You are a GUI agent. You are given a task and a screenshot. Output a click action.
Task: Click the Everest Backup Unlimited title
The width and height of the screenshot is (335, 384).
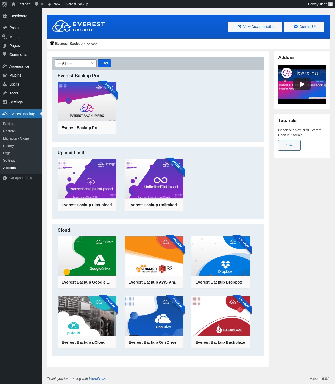click(x=153, y=205)
